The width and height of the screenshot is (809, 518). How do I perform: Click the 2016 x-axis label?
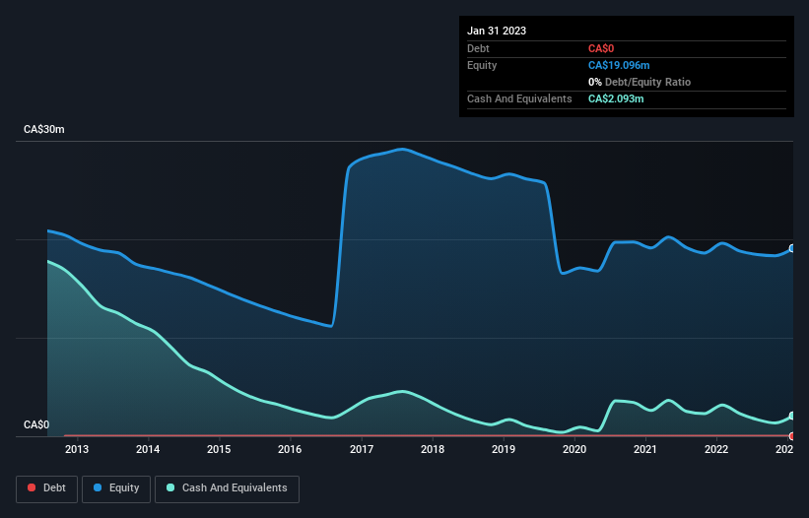(290, 449)
